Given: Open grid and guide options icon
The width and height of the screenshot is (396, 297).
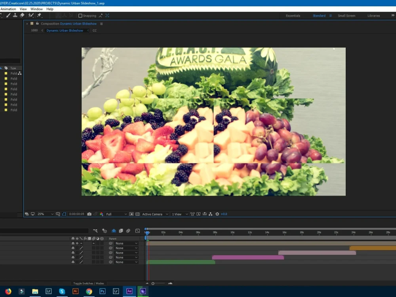Looking at the screenshot, I should [x=58, y=214].
